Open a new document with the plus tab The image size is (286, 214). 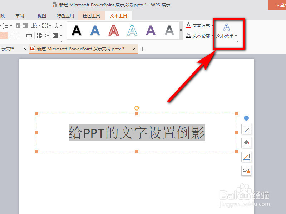pyautogui.click(x=142, y=49)
